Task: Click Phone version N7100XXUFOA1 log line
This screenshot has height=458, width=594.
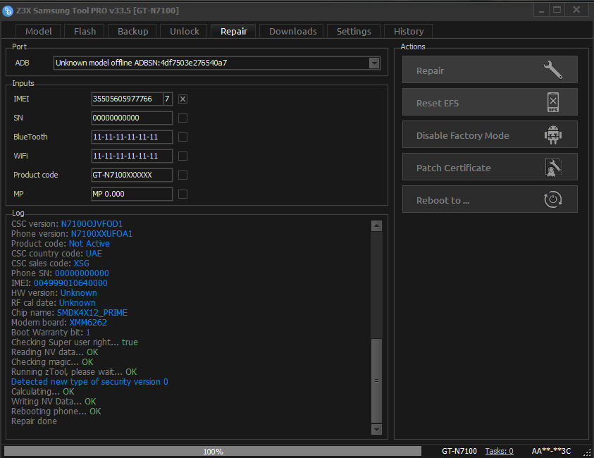Action: pos(72,234)
